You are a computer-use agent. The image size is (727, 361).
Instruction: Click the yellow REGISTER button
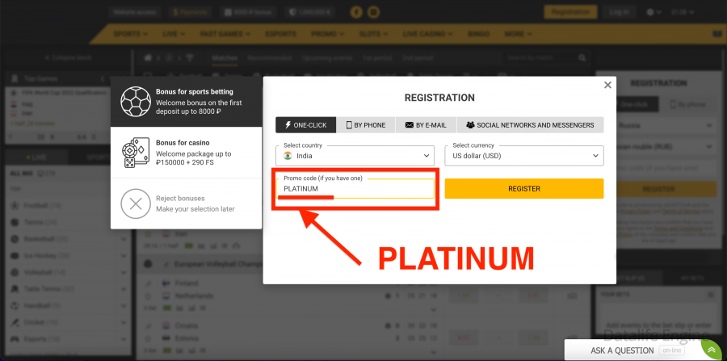click(x=524, y=189)
